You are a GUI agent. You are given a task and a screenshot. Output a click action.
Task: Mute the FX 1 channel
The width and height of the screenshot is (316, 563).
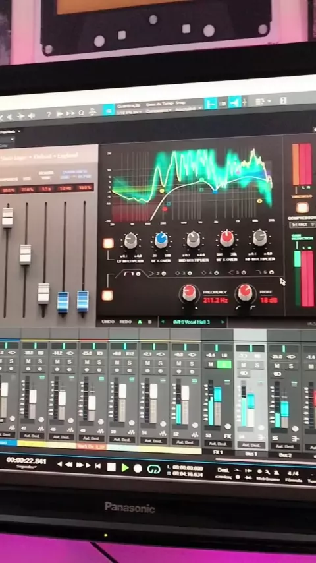[211, 364]
